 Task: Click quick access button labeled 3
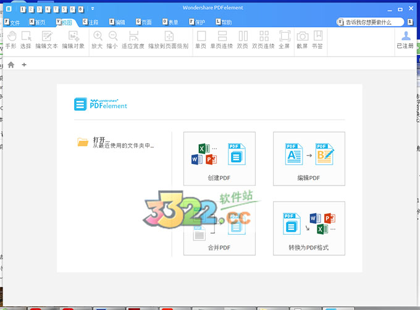(40, 10)
